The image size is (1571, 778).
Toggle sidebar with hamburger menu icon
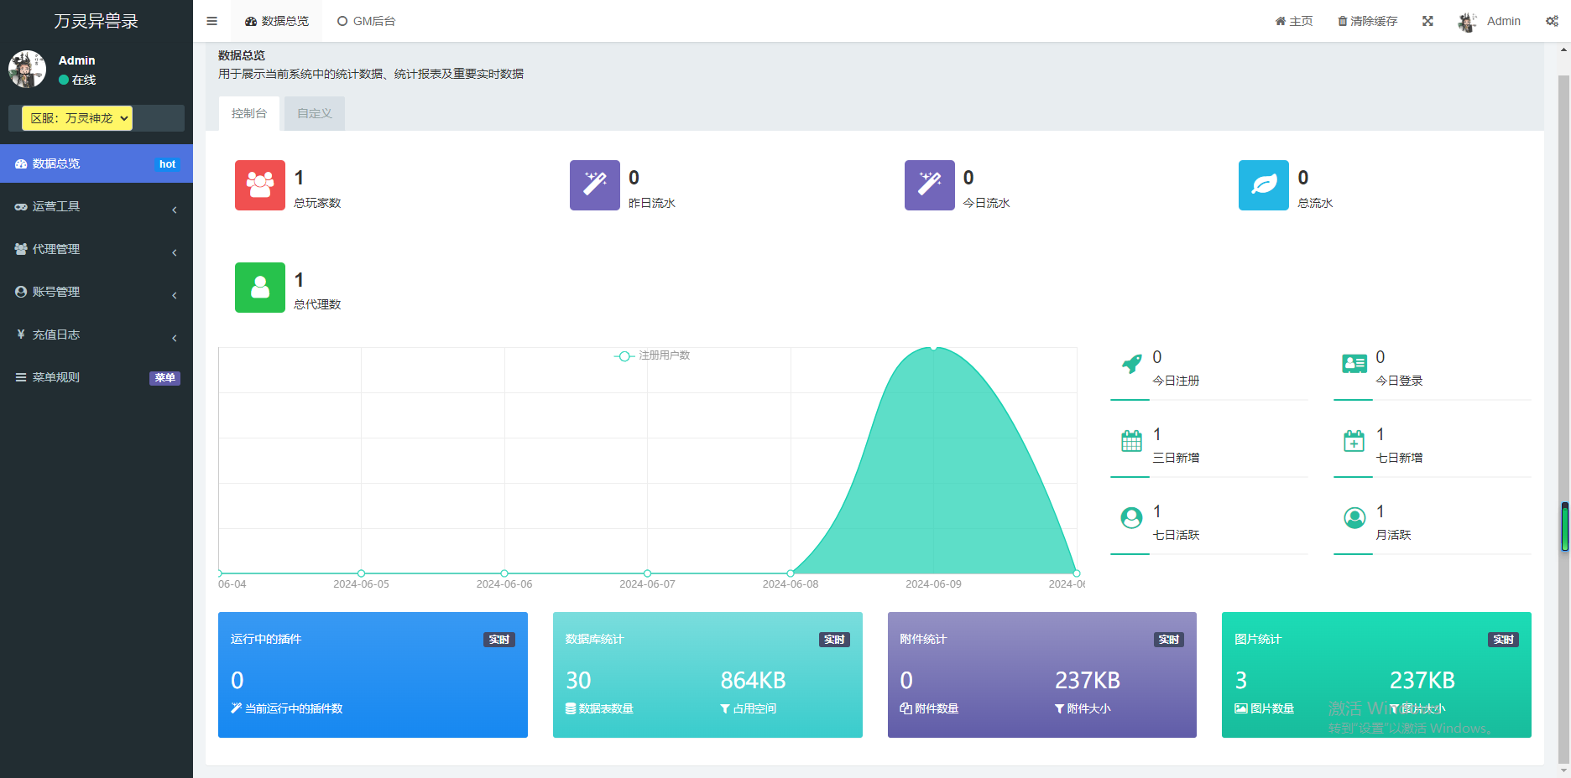[x=211, y=21]
